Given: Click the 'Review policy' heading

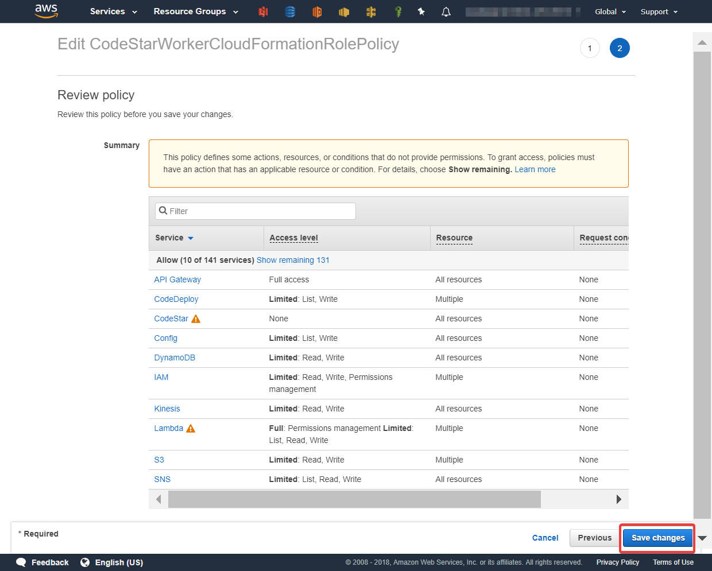Looking at the screenshot, I should 96,95.
